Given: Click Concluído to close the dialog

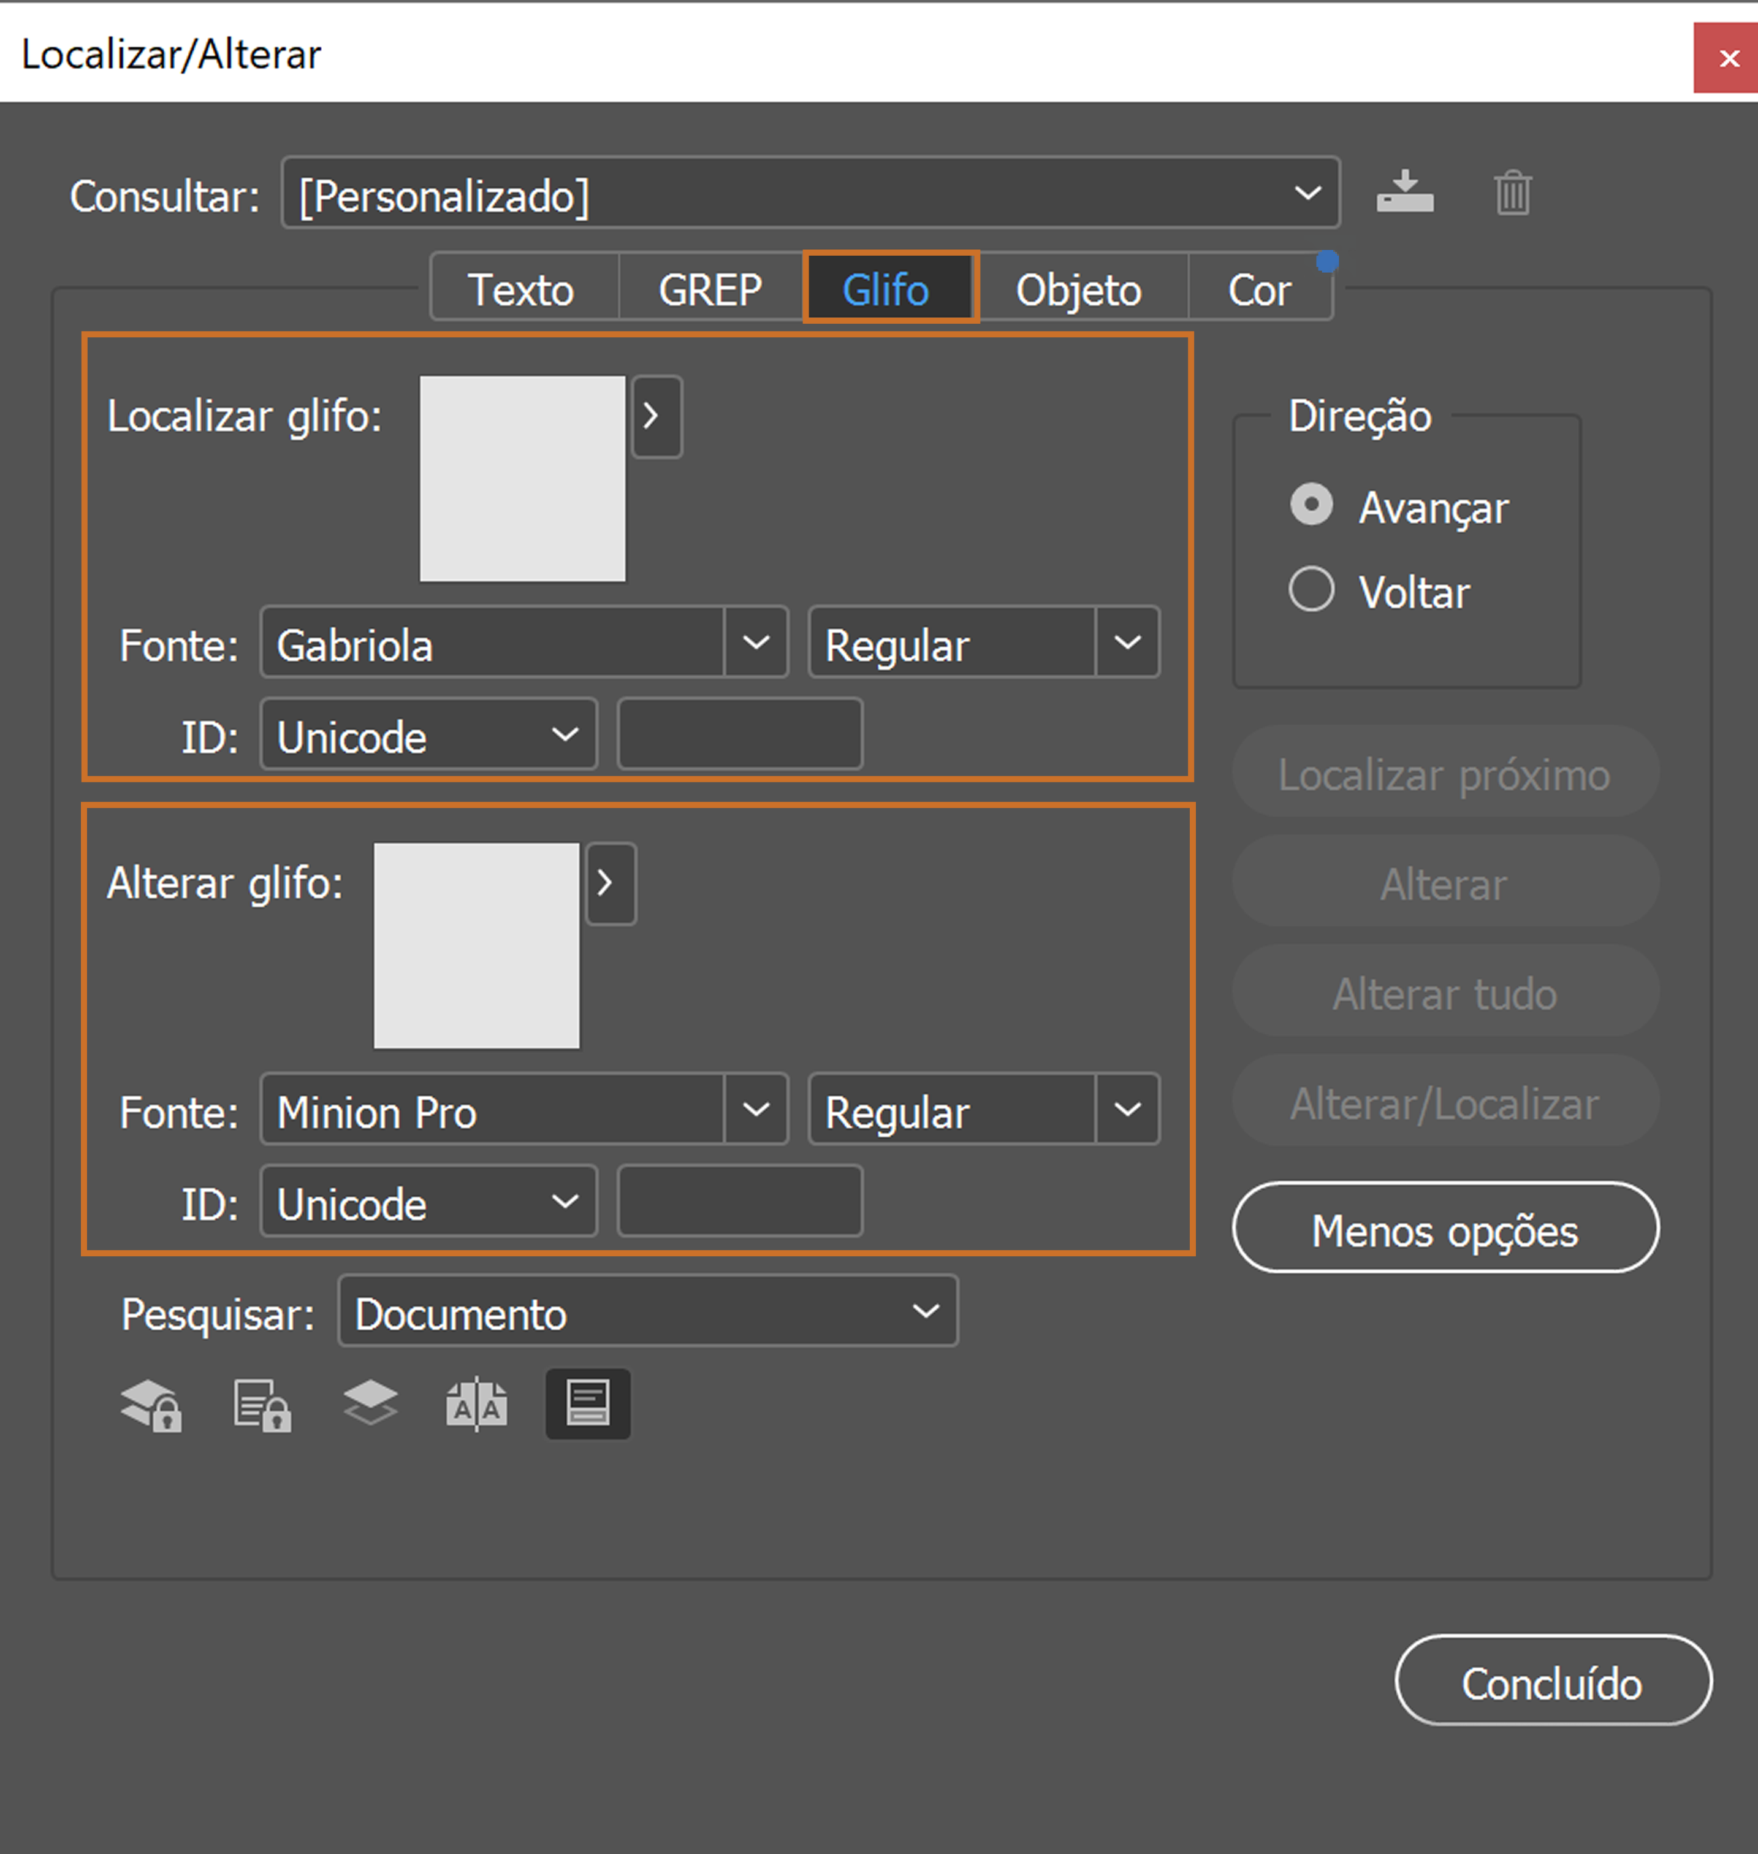Looking at the screenshot, I should tap(1552, 1682).
